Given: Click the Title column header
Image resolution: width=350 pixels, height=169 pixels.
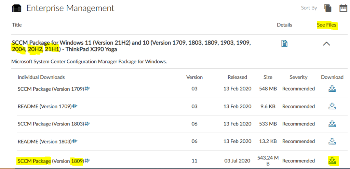Looking at the screenshot, I should point(17,25).
